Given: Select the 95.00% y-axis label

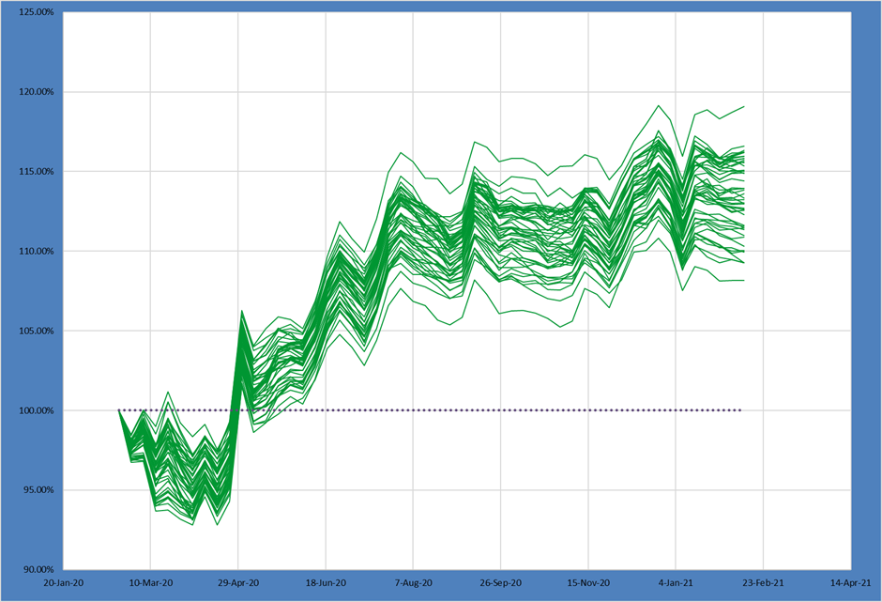Looking at the screenshot, I should 38,490.
